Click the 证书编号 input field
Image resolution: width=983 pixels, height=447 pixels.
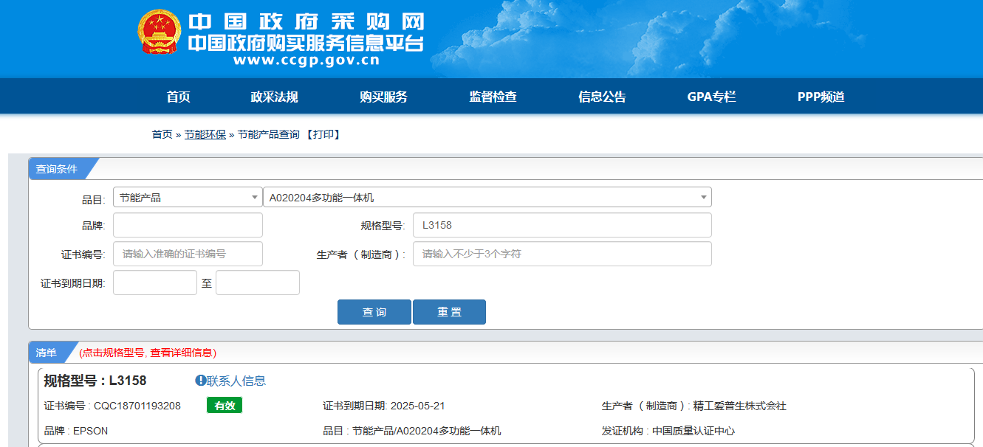(188, 254)
